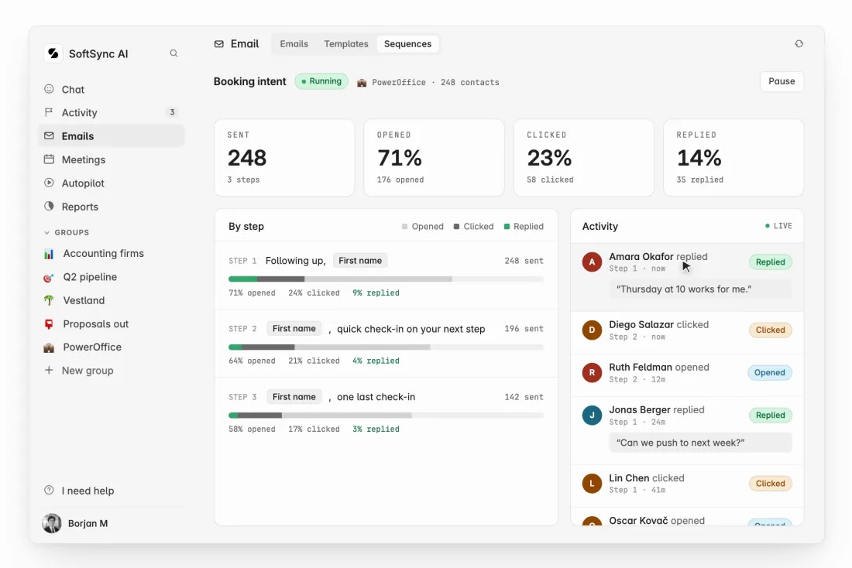Collapse the Groups section chevron
852x568 pixels.
point(46,232)
